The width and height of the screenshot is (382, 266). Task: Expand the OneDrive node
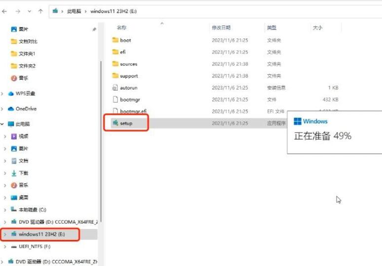2,109
